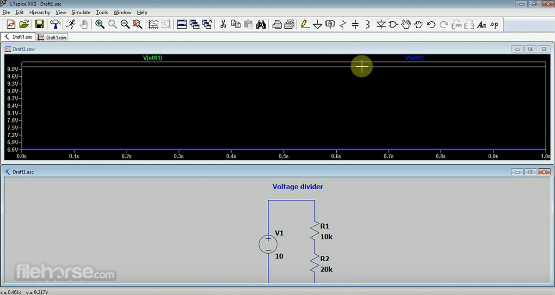Click the R2 resistor label
Viewport: 555px width, 295px height.
coord(324,259)
